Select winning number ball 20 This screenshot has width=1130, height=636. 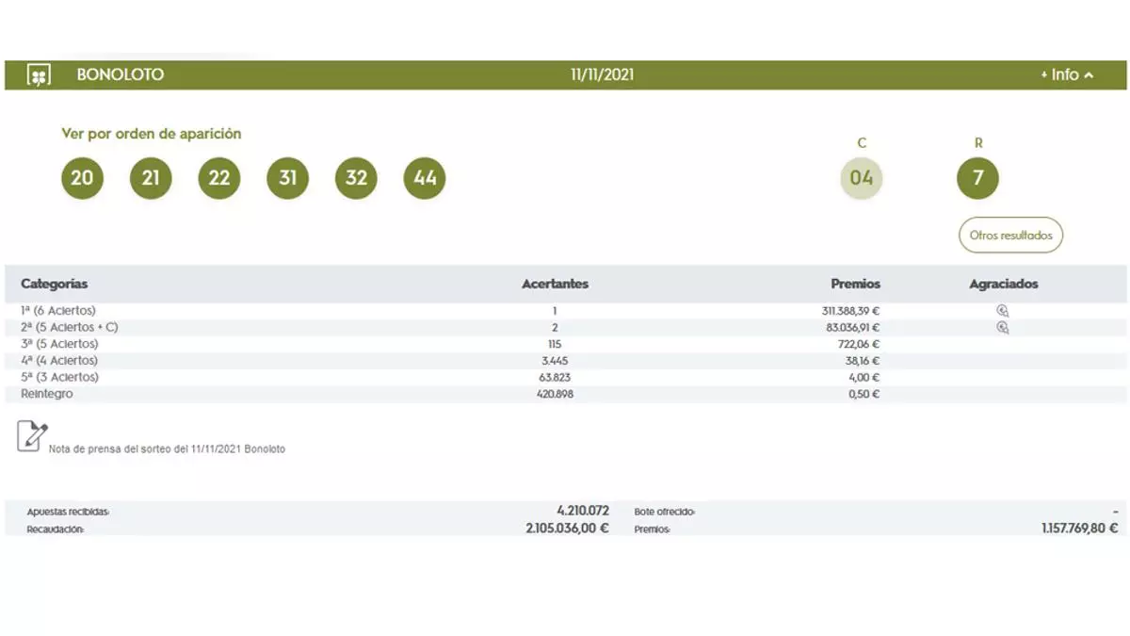click(x=83, y=178)
